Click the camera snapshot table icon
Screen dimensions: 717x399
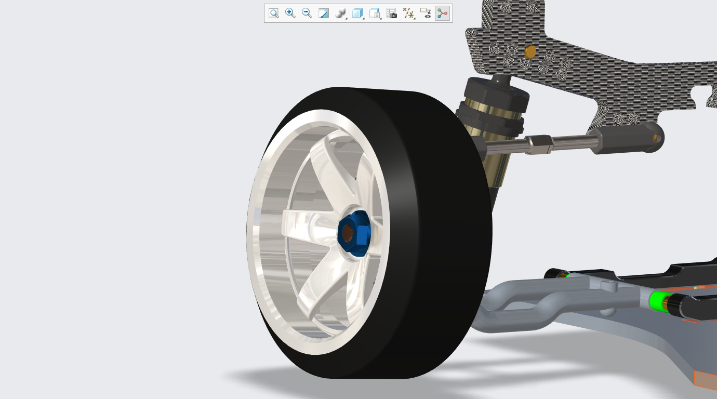392,14
